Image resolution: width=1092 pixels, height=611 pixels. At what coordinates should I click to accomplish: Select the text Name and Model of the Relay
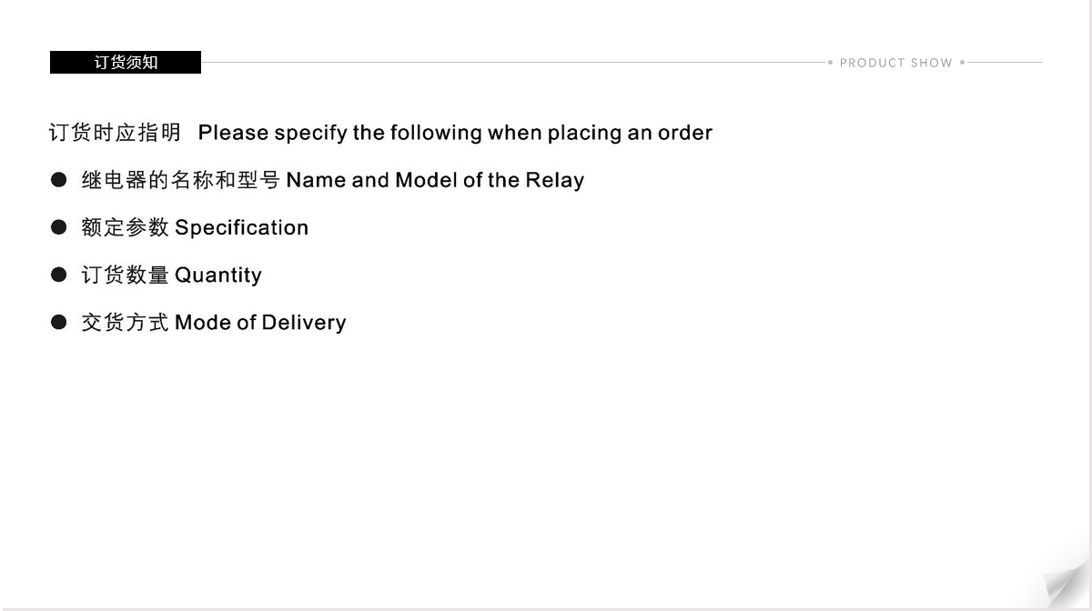435,180
